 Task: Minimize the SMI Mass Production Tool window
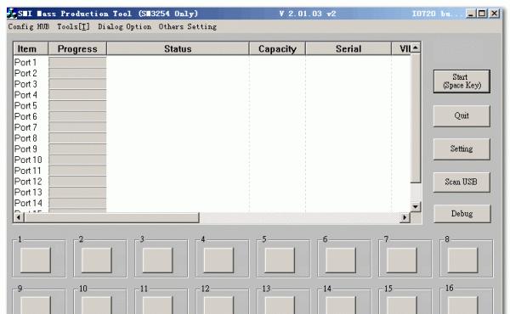pyautogui.click(x=471, y=14)
